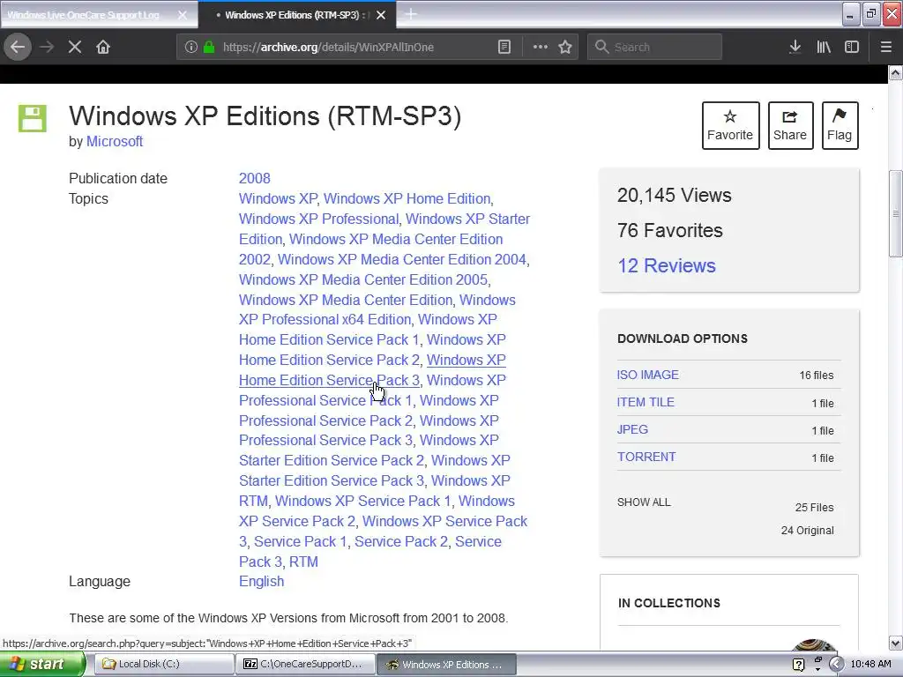903x677 pixels.
Task: Toggle reader view icon in address bar
Action: [504, 47]
